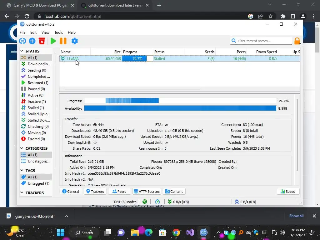
Task: Open the Edit menu
Action: tap(33, 32)
